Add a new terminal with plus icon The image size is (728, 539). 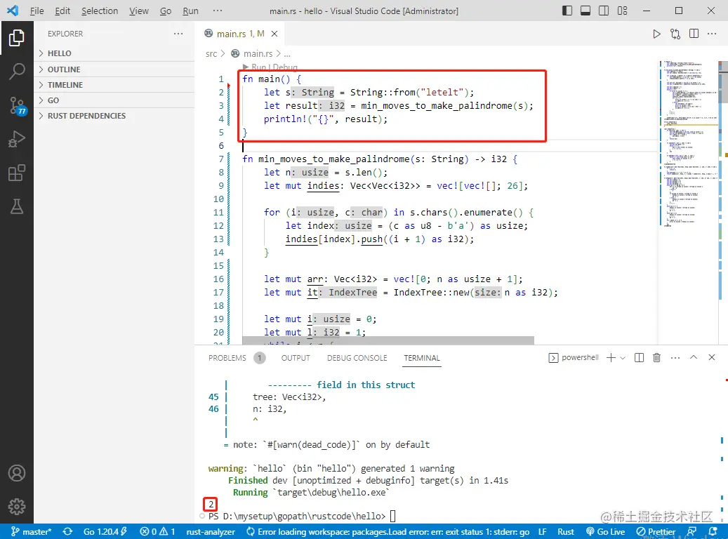coord(611,357)
